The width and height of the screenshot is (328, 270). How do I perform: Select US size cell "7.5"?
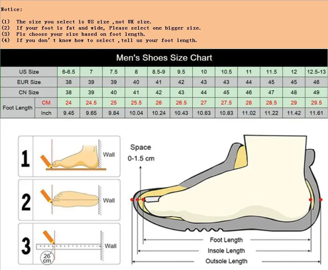click(113, 72)
